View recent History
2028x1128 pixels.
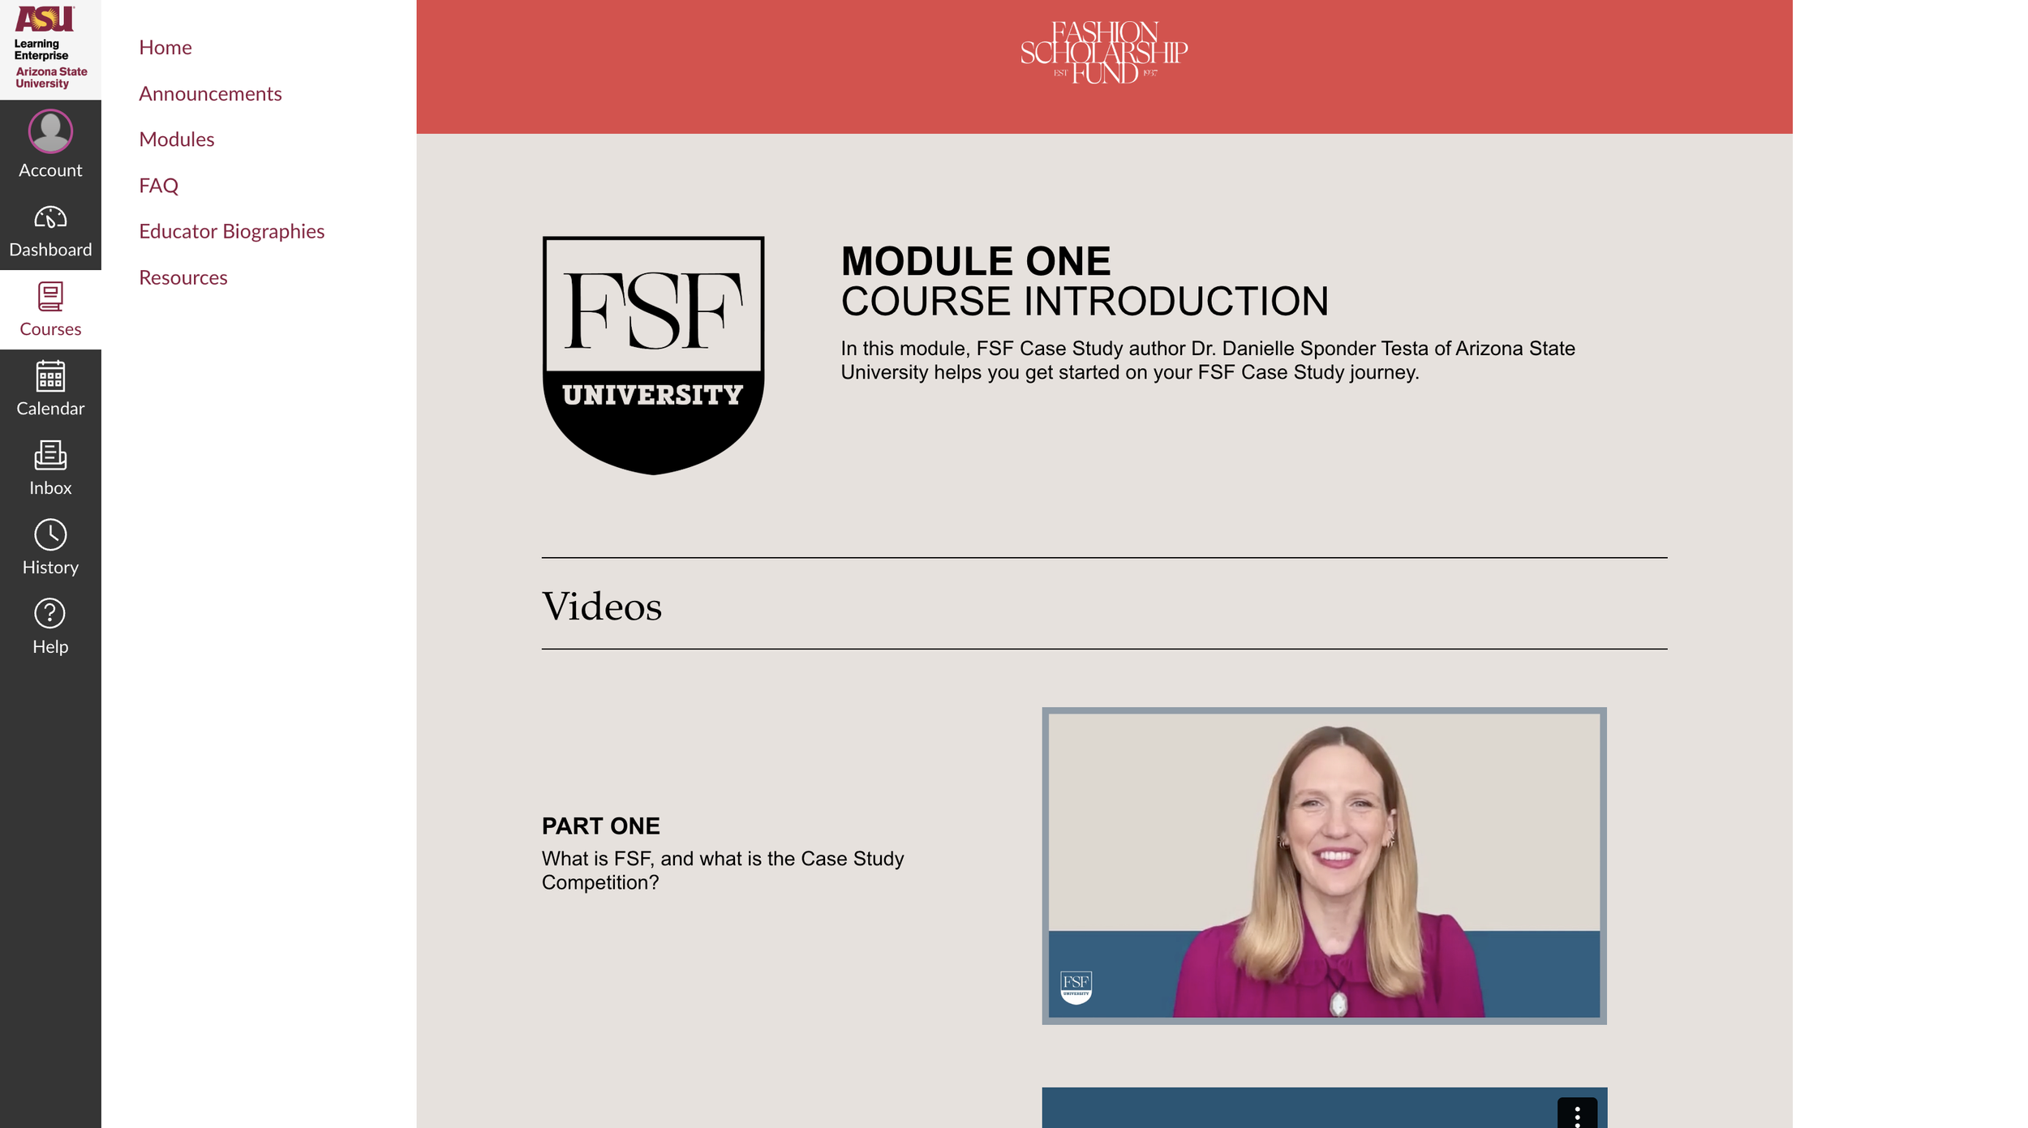tap(50, 548)
